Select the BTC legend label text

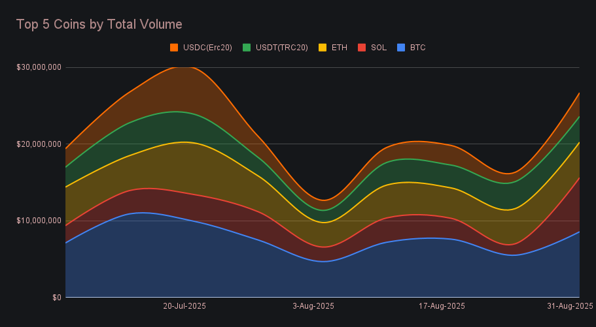pyautogui.click(x=417, y=48)
